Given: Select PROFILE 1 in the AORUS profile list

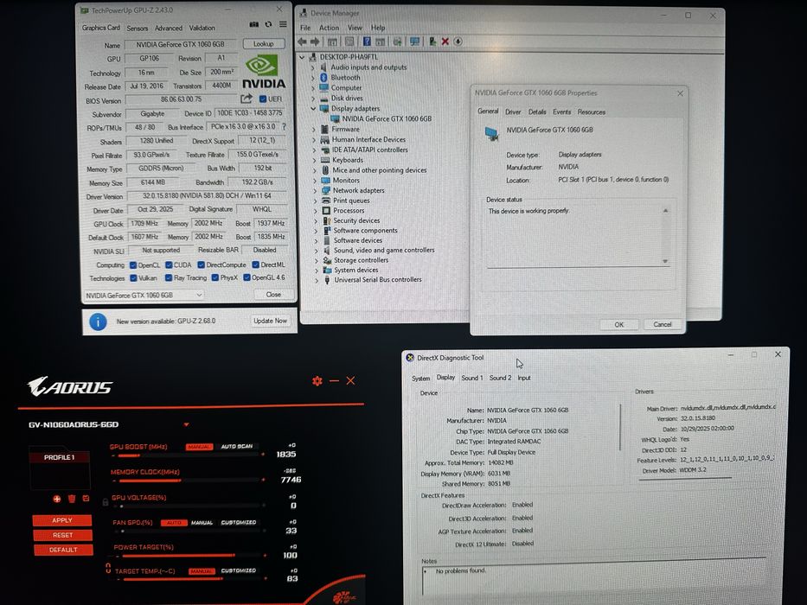Looking at the screenshot, I should [x=59, y=457].
